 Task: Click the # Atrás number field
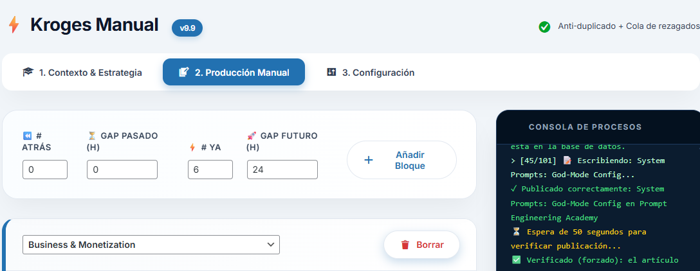point(45,170)
